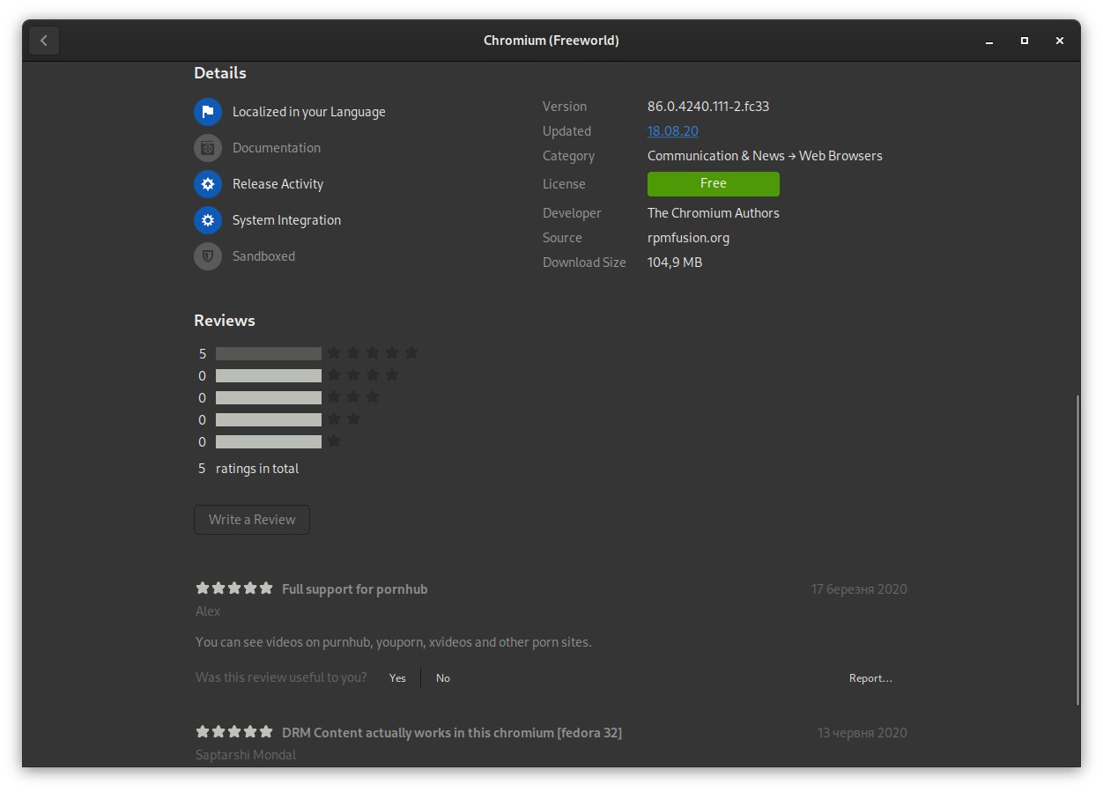The image size is (1103, 792).
Task: Click the Sandboxed label
Action: [263, 256]
